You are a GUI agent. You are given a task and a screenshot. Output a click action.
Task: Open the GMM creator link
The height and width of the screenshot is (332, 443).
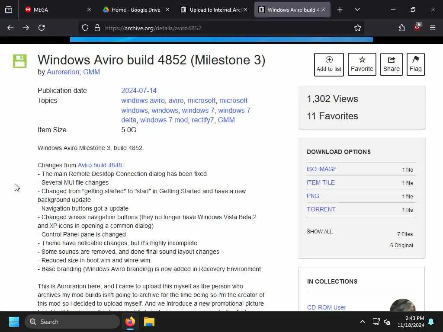click(91, 72)
